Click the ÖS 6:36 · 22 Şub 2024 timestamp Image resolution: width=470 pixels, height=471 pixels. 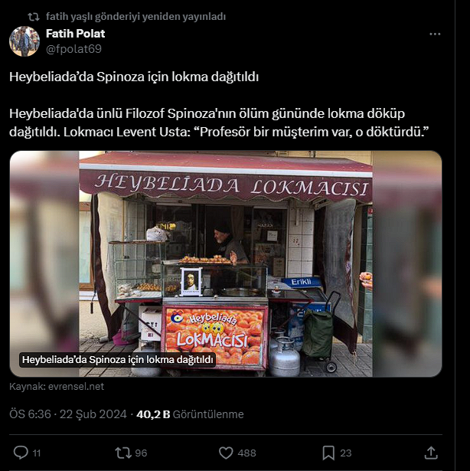click(x=68, y=414)
